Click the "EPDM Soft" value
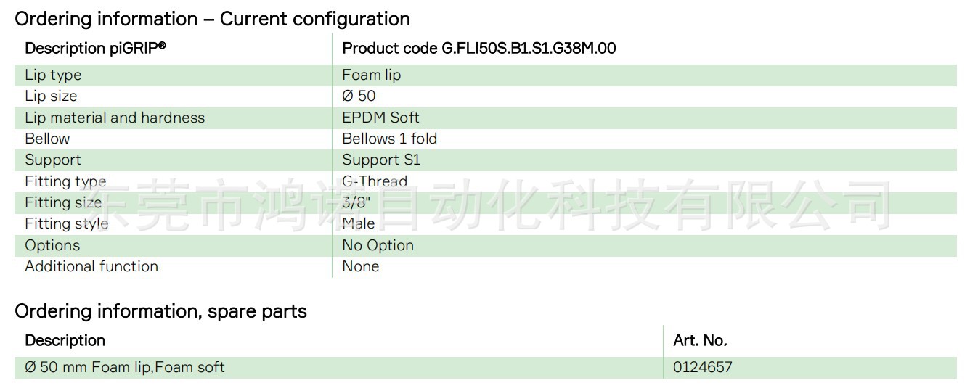Viewport: 970px width, 391px height. click(380, 118)
